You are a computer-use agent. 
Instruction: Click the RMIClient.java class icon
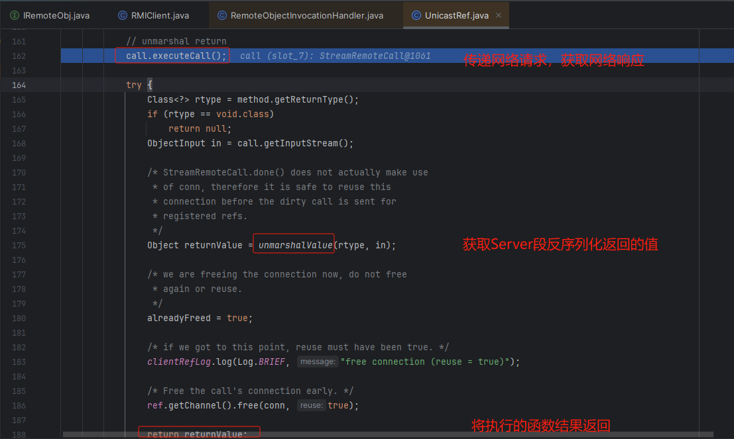pyautogui.click(x=123, y=15)
